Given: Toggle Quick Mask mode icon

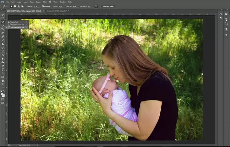Looking at the screenshot, I should tap(3, 99).
